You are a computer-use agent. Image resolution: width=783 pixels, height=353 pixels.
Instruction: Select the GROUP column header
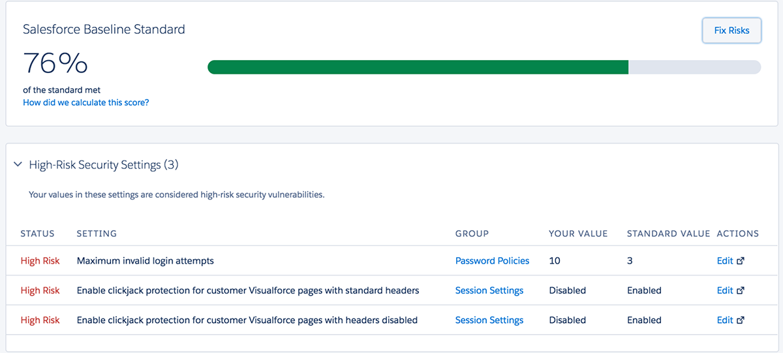tap(472, 234)
